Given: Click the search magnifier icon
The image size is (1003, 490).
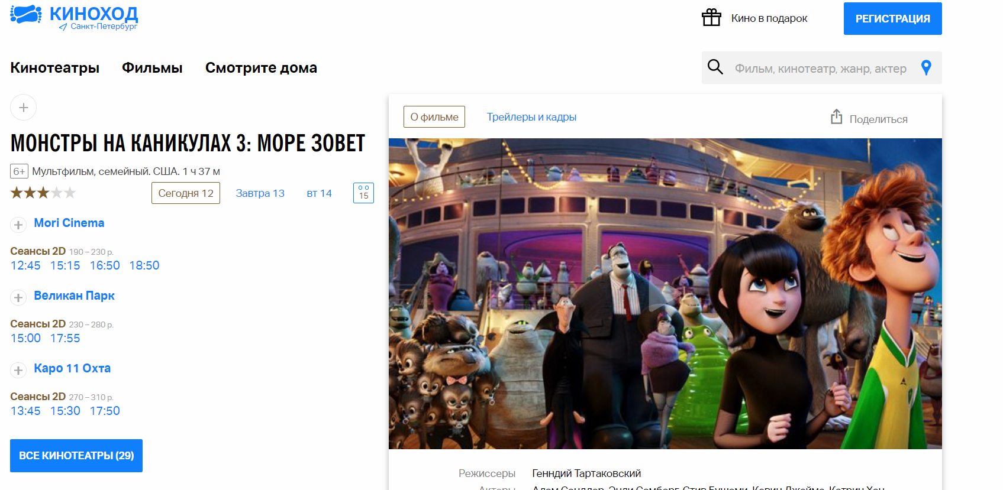Looking at the screenshot, I should [715, 67].
